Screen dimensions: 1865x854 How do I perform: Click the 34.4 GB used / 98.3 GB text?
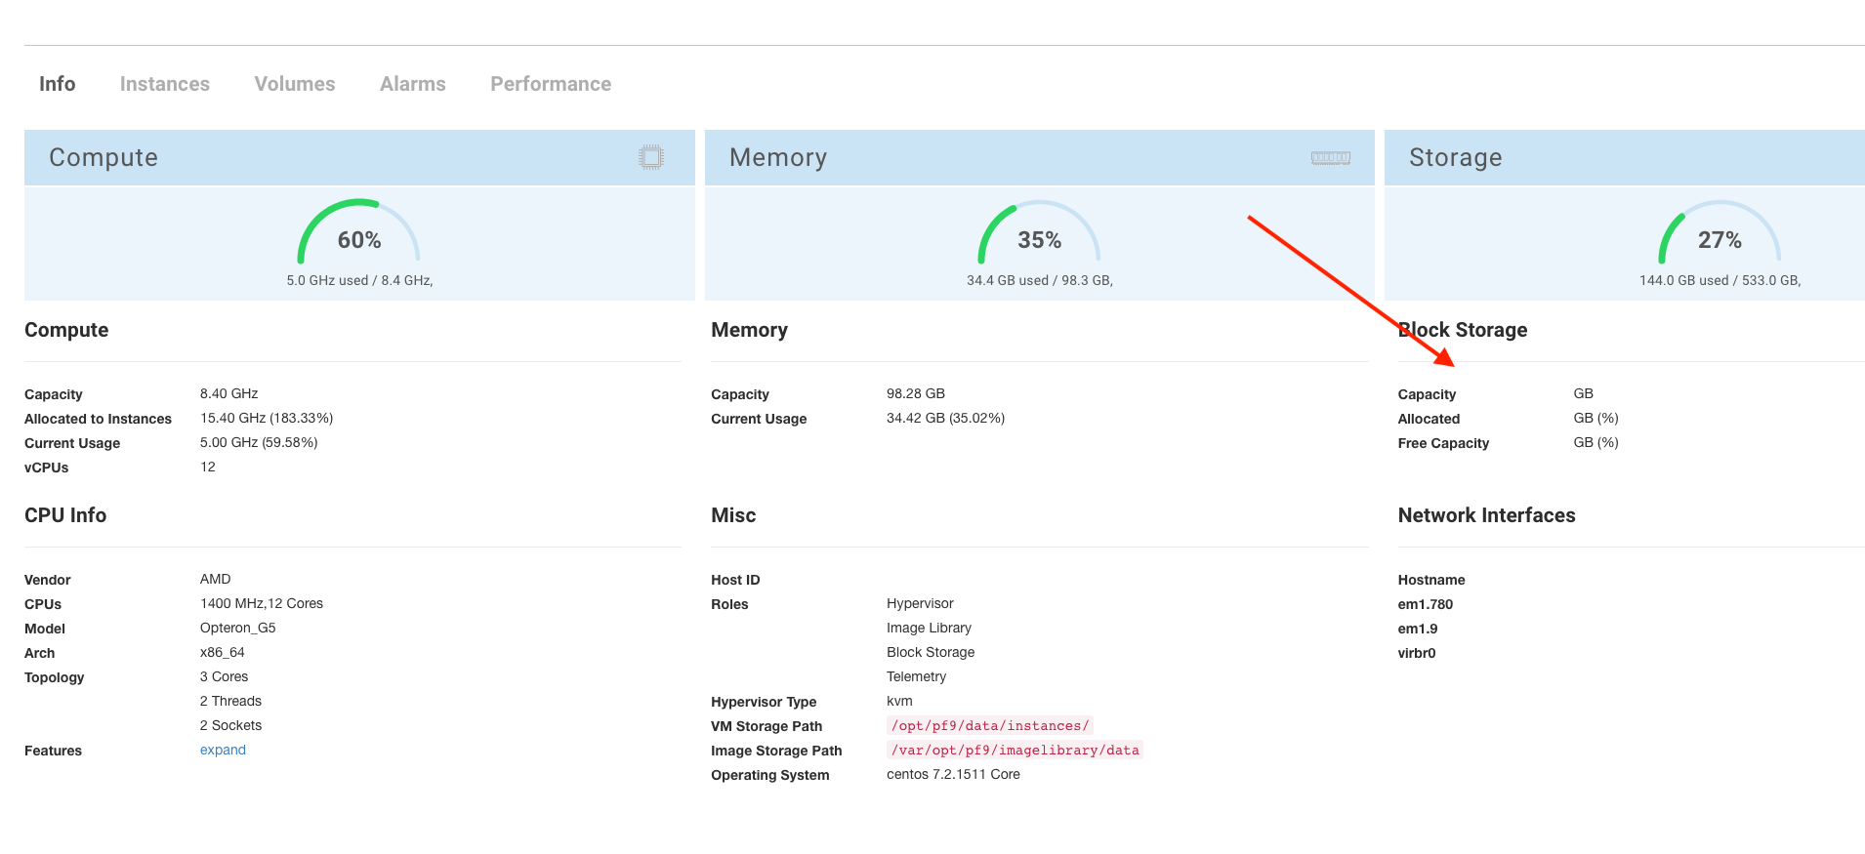click(1040, 280)
